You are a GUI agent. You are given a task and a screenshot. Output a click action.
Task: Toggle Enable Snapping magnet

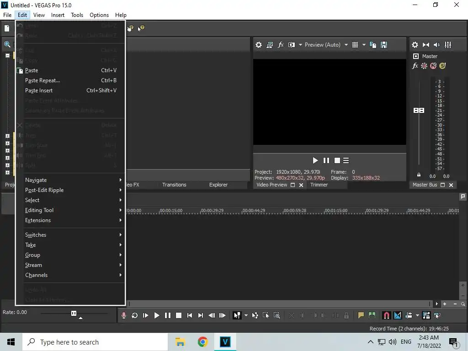[x=387, y=315]
